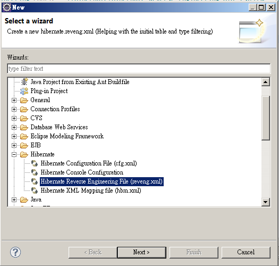Screen dimensions: 279x266
Task: Click the wizard list scroll up arrow
Action: [266, 82]
